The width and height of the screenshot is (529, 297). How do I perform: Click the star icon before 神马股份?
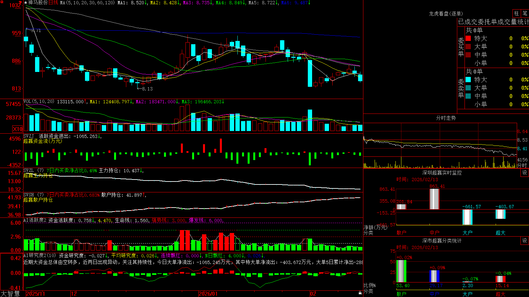coord(25,3)
